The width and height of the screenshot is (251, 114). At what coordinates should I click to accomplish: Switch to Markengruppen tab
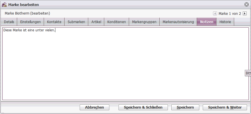click(x=144, y=22)
